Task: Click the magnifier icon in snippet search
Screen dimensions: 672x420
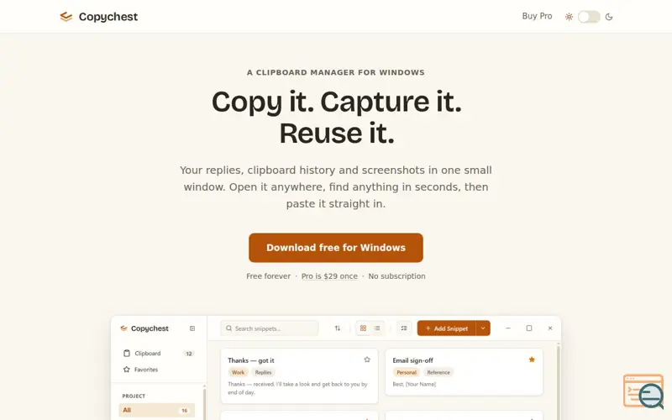Action: pyautogui.click(x=228, y=328)
